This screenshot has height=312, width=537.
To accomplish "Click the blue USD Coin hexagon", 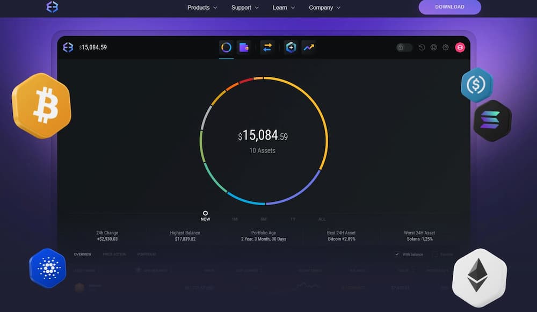I will 477,85.
